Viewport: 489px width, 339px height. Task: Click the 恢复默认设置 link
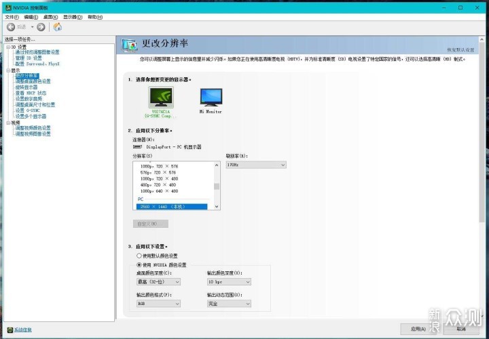point(460,49)
